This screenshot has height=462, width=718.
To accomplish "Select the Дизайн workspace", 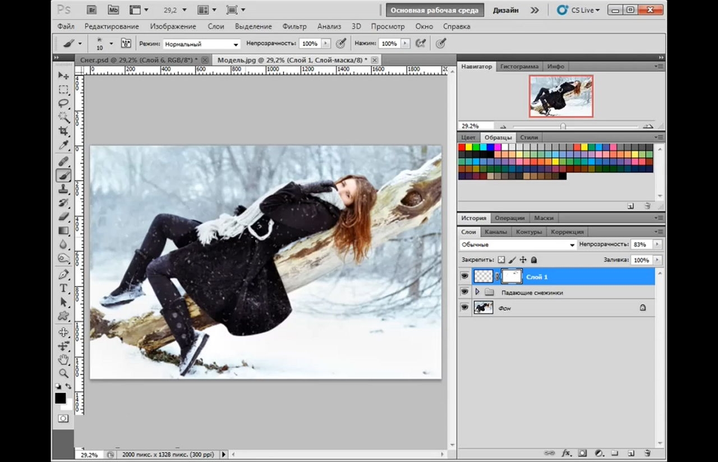I will click(505, 10).
